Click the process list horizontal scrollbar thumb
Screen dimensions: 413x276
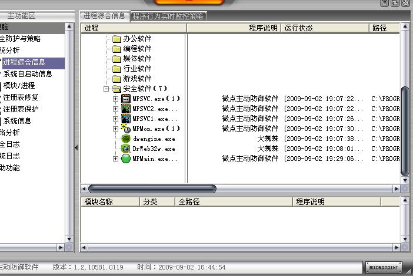coord(152,189)
